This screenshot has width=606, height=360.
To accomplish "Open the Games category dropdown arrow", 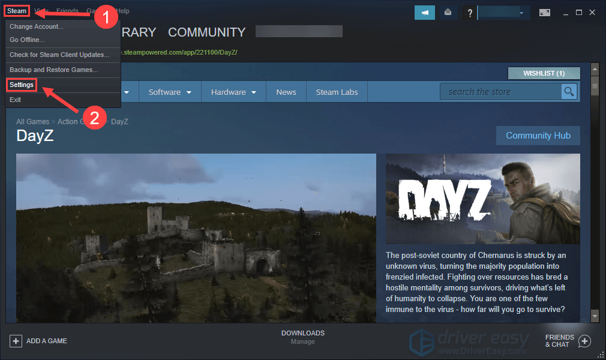I will point(127,92).
